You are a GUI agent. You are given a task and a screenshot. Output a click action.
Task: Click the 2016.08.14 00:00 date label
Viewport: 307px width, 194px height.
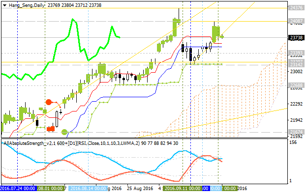click(88, 189)
